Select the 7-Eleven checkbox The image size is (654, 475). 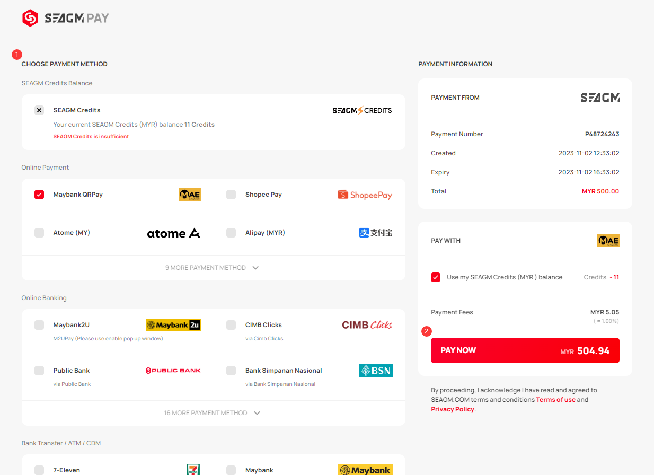(39, 470)
